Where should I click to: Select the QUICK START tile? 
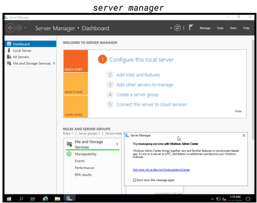tap(76, 61)
